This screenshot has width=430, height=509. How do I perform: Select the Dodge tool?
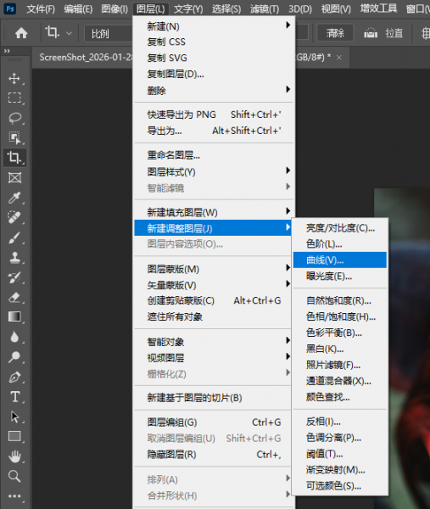14,357
